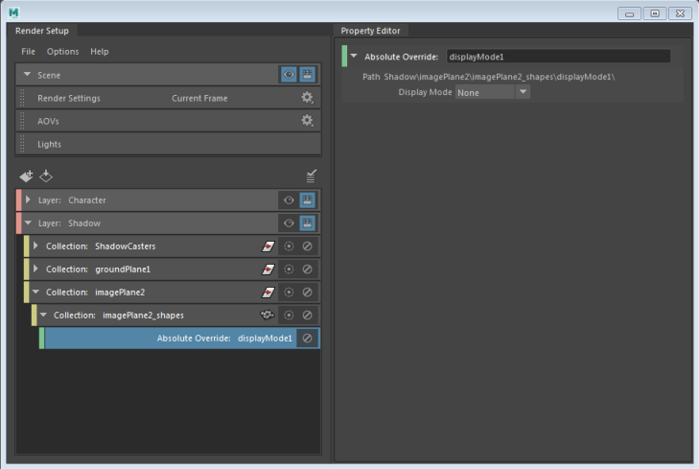699x469 pixels.
Task: Click the accept import checklist icon
Action: pos(312,176)
